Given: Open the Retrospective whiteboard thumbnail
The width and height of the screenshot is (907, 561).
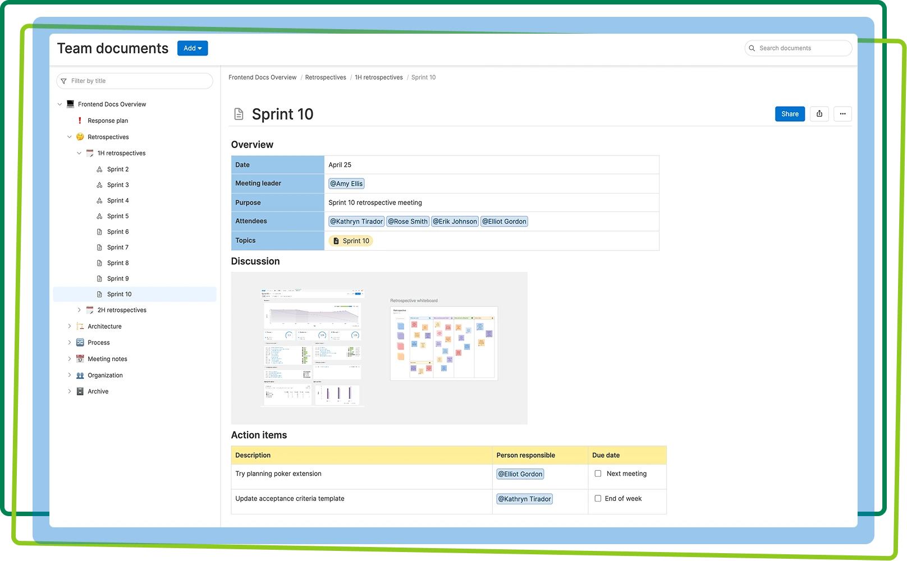Looking at the screenshot, I should point(444,343).
